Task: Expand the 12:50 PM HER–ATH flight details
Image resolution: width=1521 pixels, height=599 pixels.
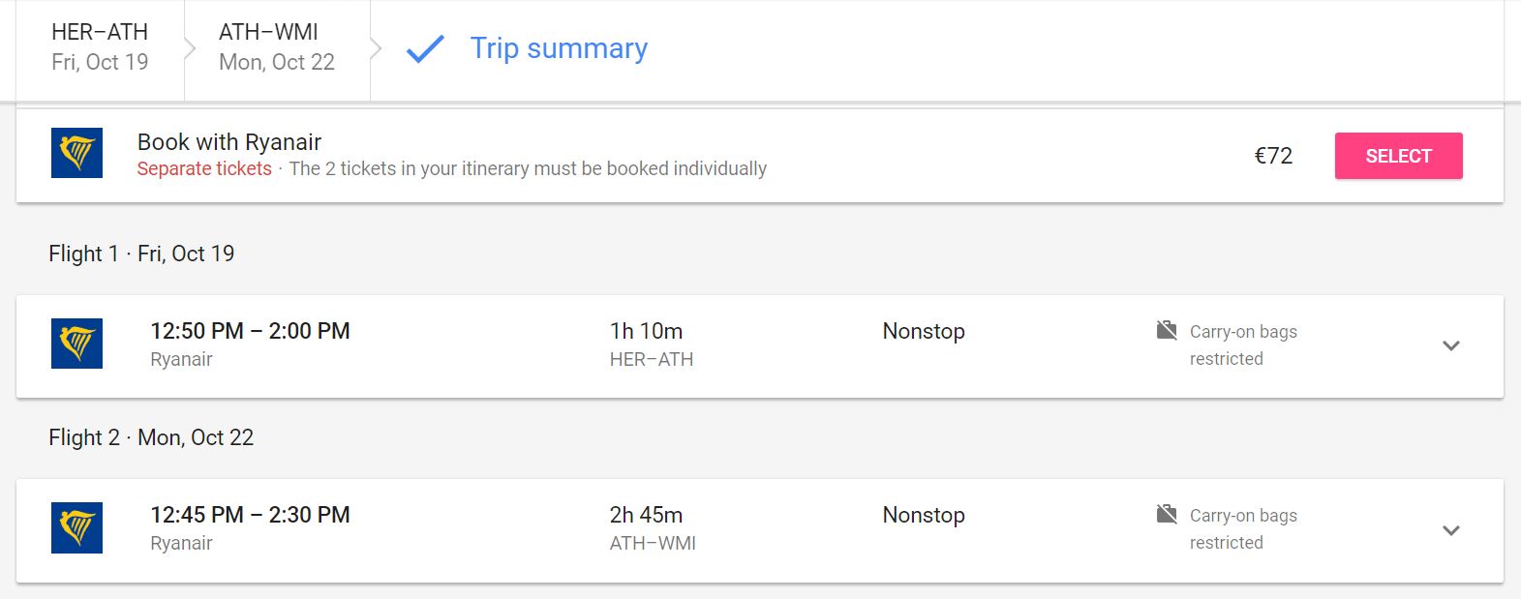Action: [x=1450, y=345]
